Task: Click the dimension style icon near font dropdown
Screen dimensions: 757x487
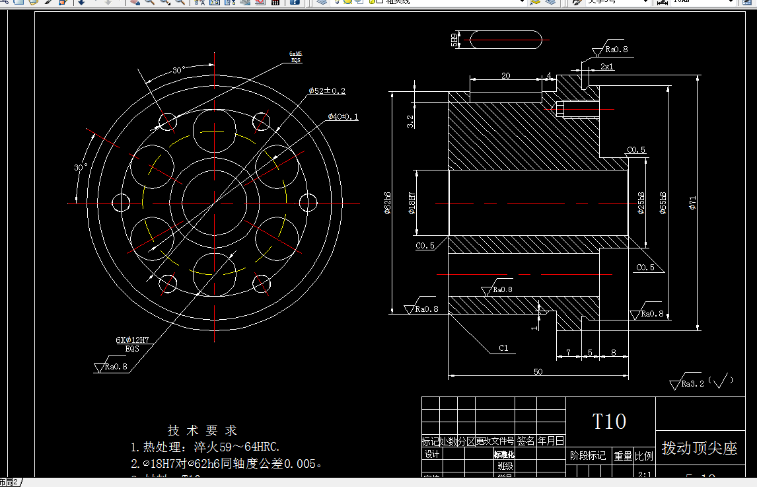Action: click(663, 4)
